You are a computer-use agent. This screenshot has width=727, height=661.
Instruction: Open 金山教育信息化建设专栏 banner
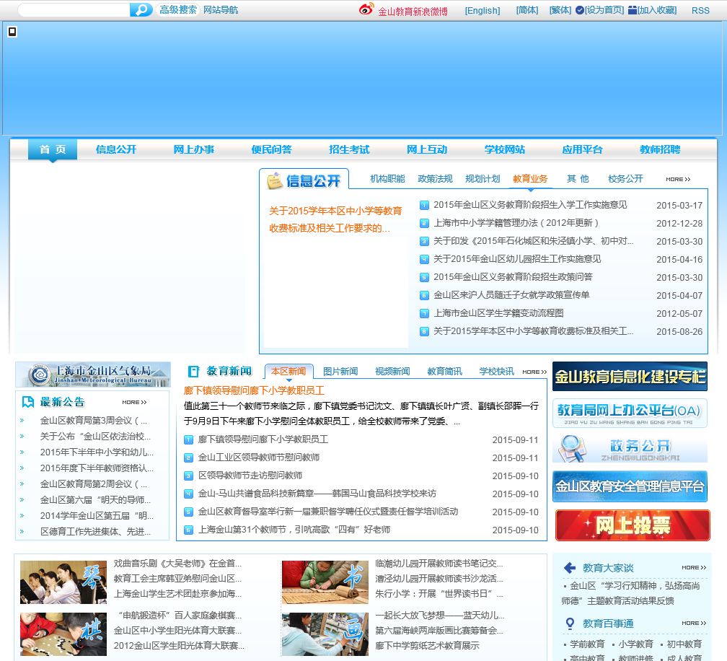[x=630, y=376]
